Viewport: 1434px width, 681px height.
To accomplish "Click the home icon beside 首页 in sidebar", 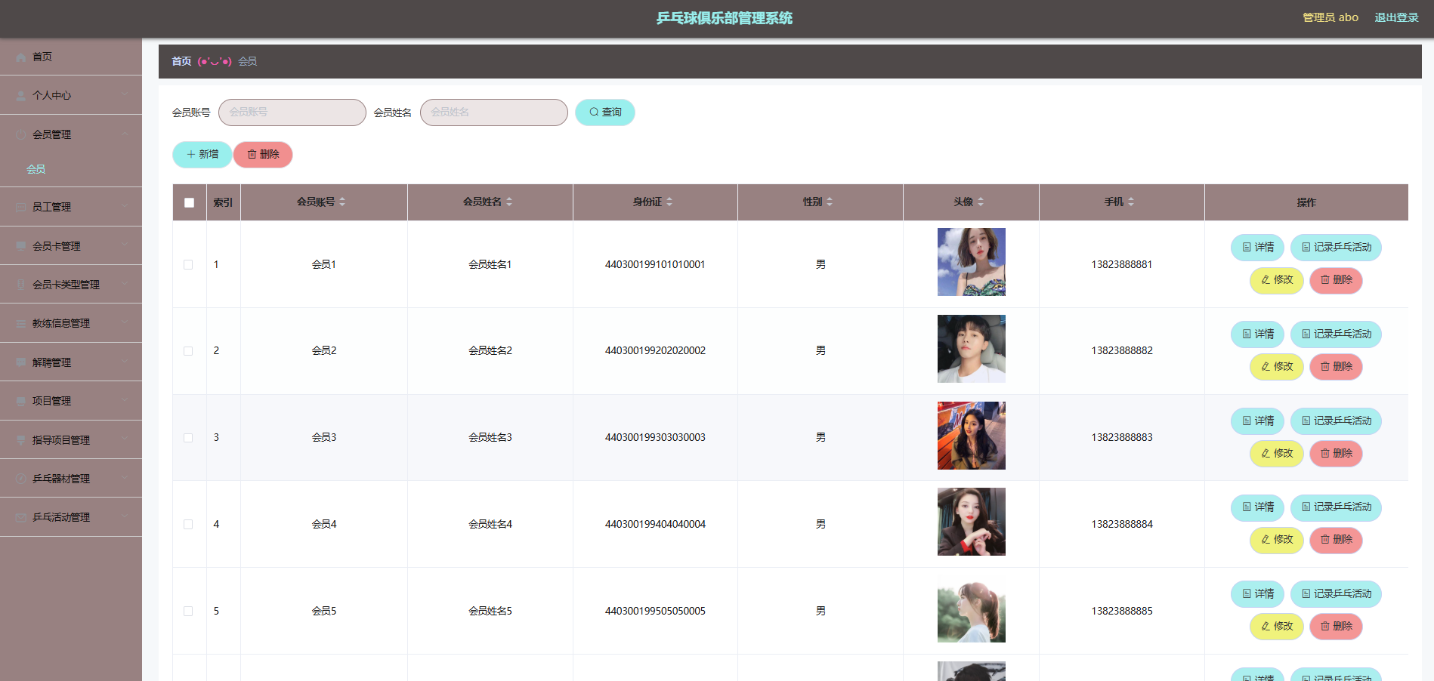I will 21,57.
